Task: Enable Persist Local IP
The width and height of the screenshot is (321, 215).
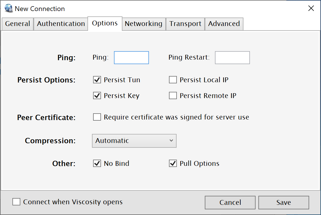Action: click(173, 80)
